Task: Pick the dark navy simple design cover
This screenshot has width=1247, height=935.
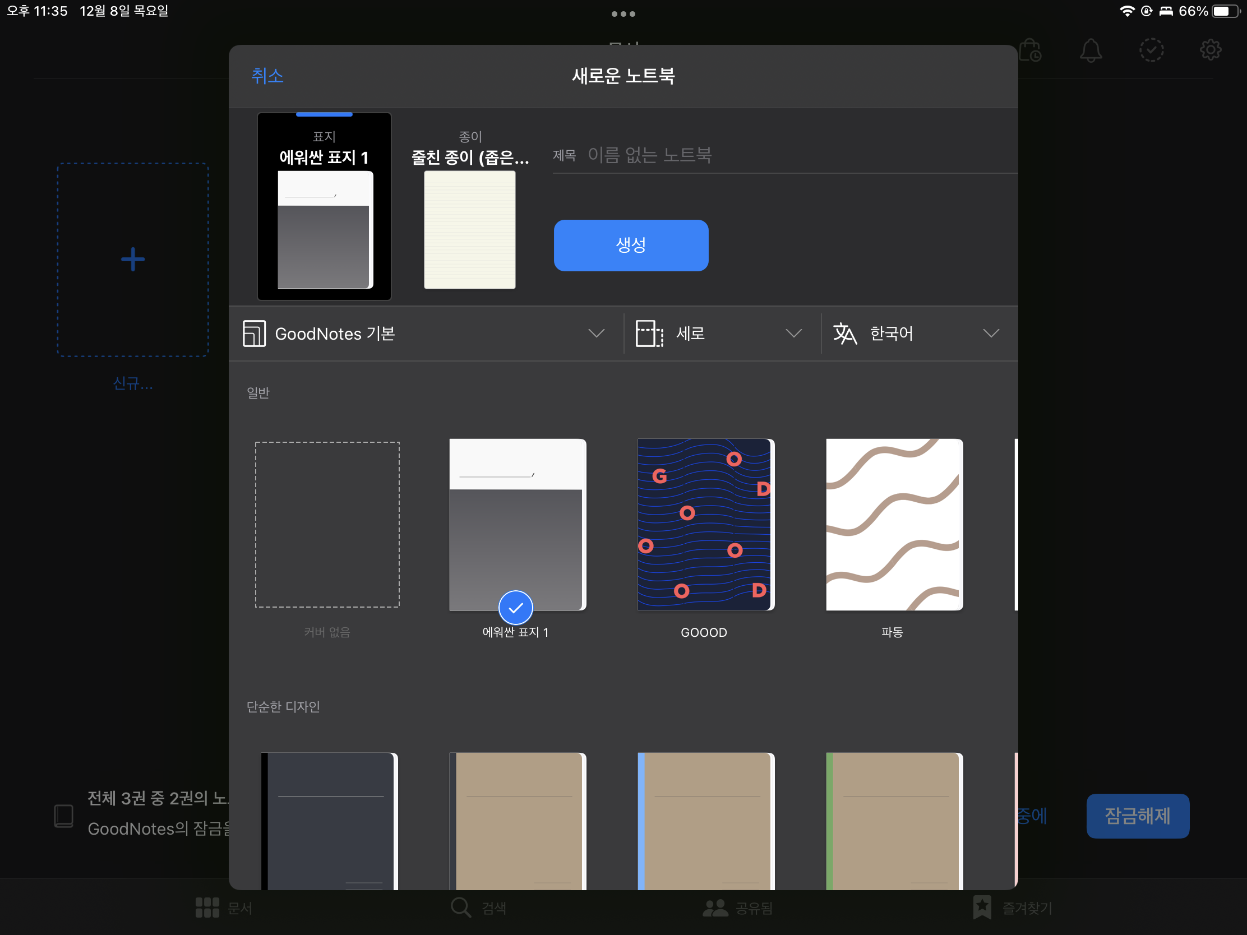Action: point(329,821)
